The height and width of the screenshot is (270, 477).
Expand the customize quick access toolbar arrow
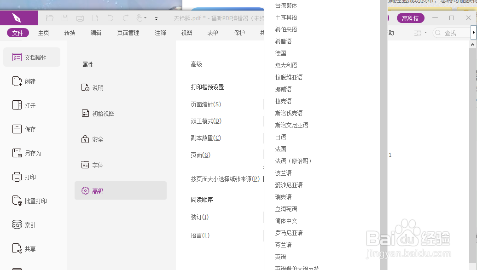(x=156, y=18)
